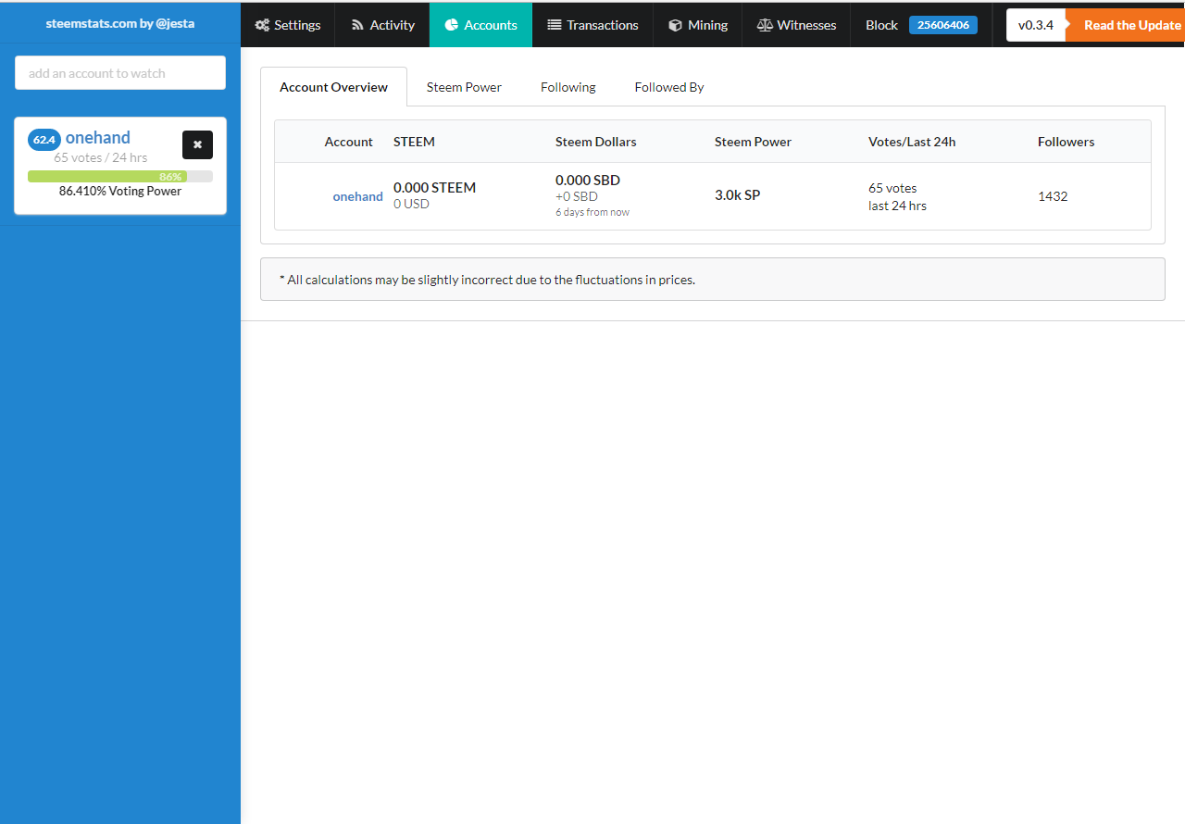
Task: Click the 3.0k SP value
Action: coord(738,195)
